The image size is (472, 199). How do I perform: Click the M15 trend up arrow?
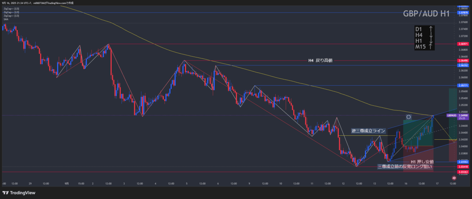pos(431,47)
